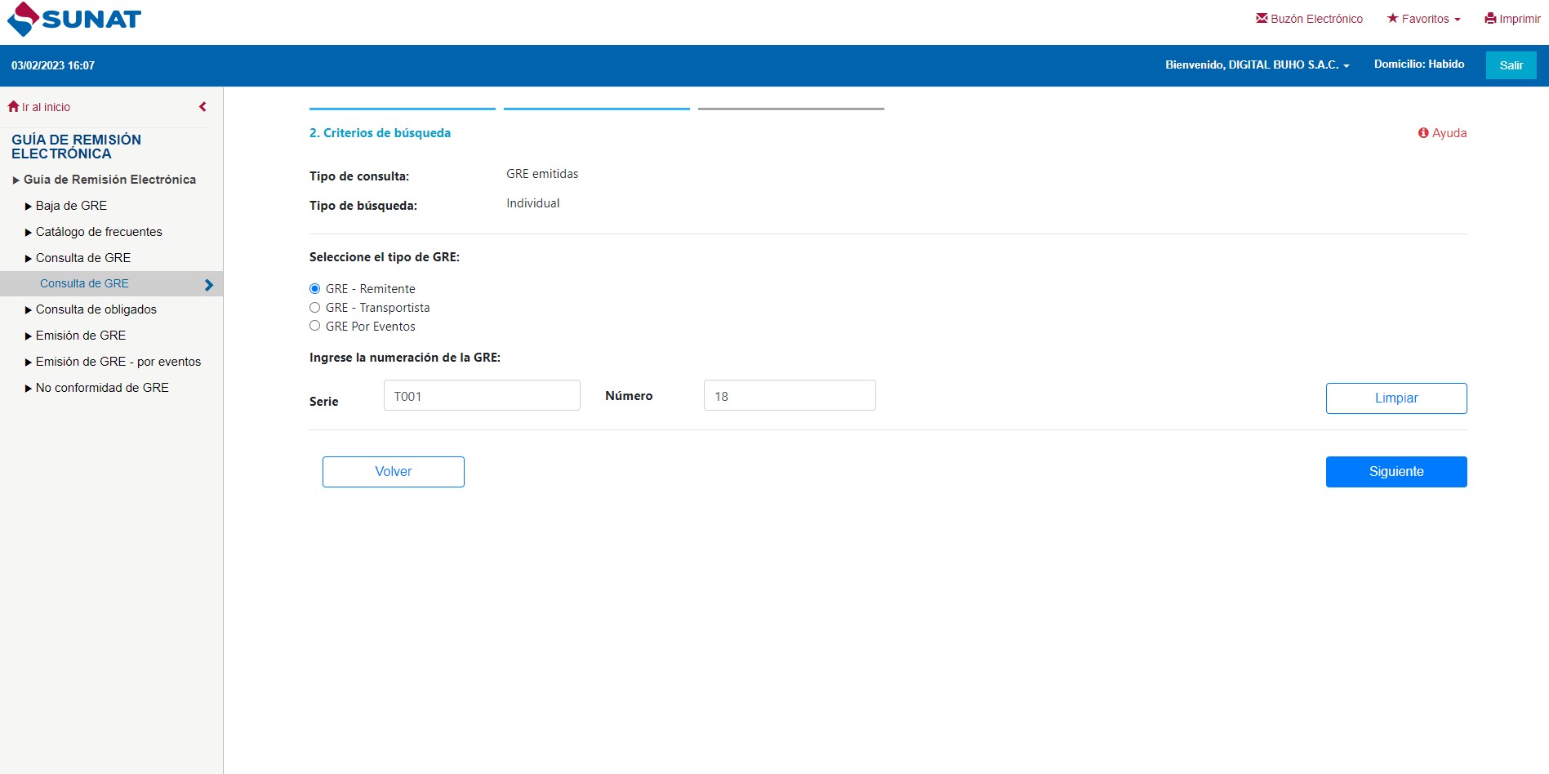Image resolution: width=1549 pixels, height=774 pixels.
Task: Open Consulta de obligados menu item
Action: coord(96,309)
